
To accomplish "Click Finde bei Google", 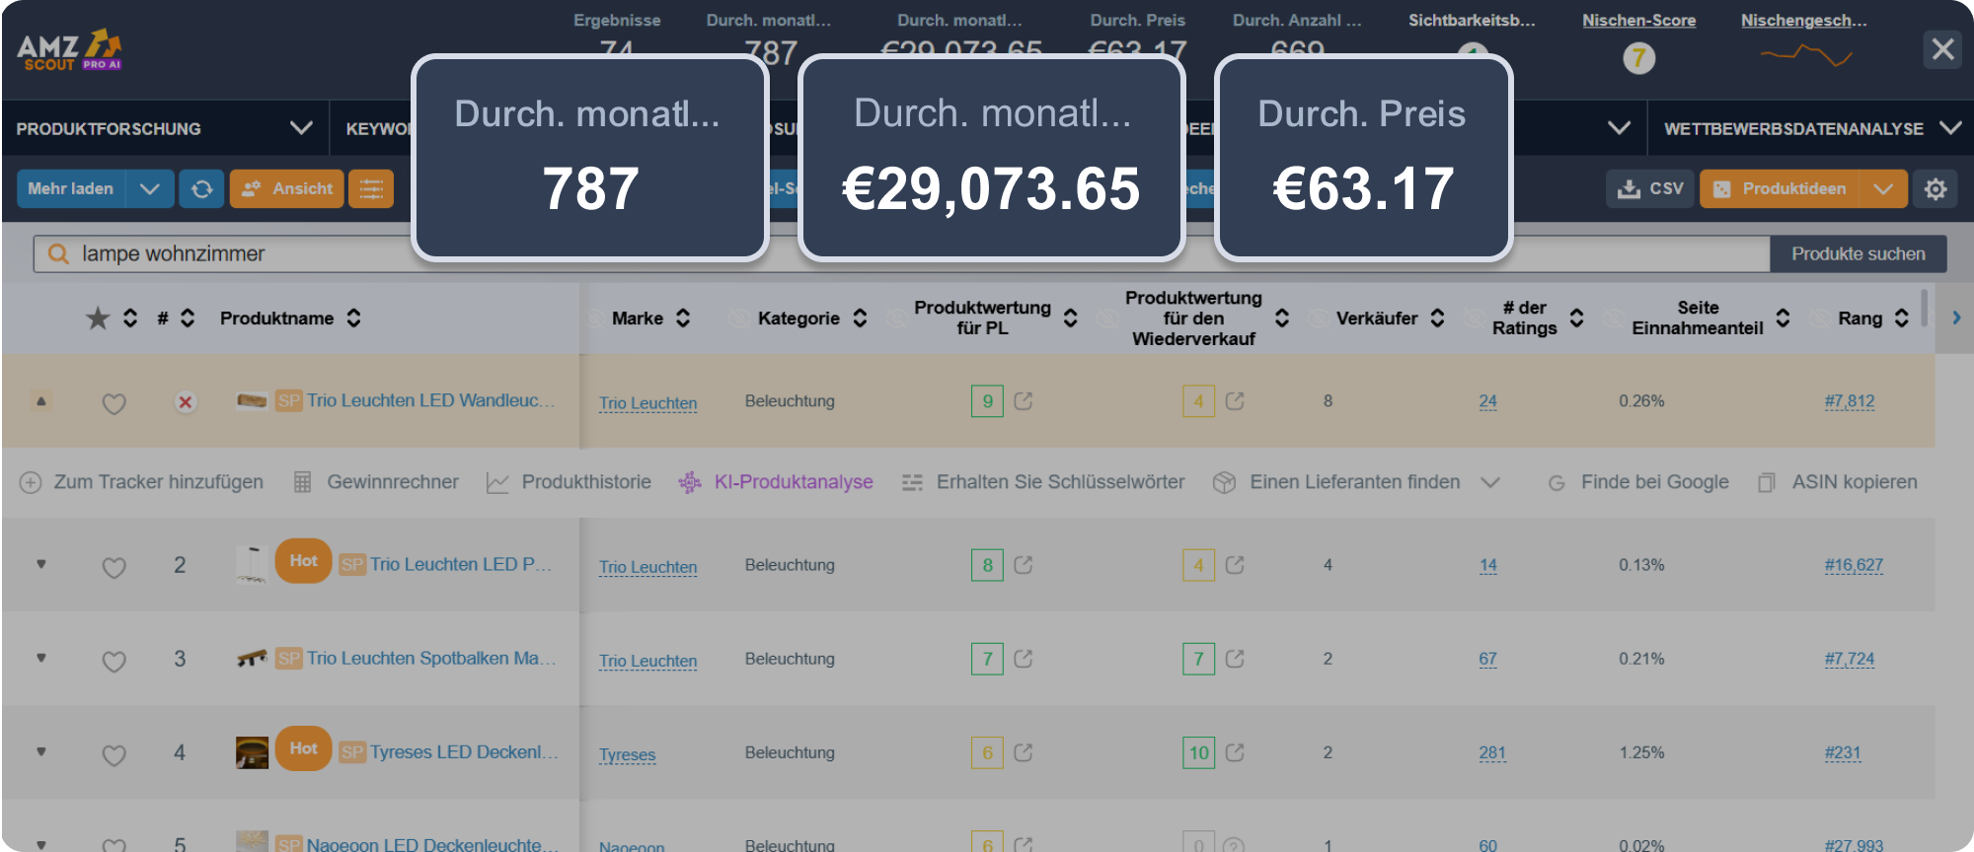I will point(1638,482).
